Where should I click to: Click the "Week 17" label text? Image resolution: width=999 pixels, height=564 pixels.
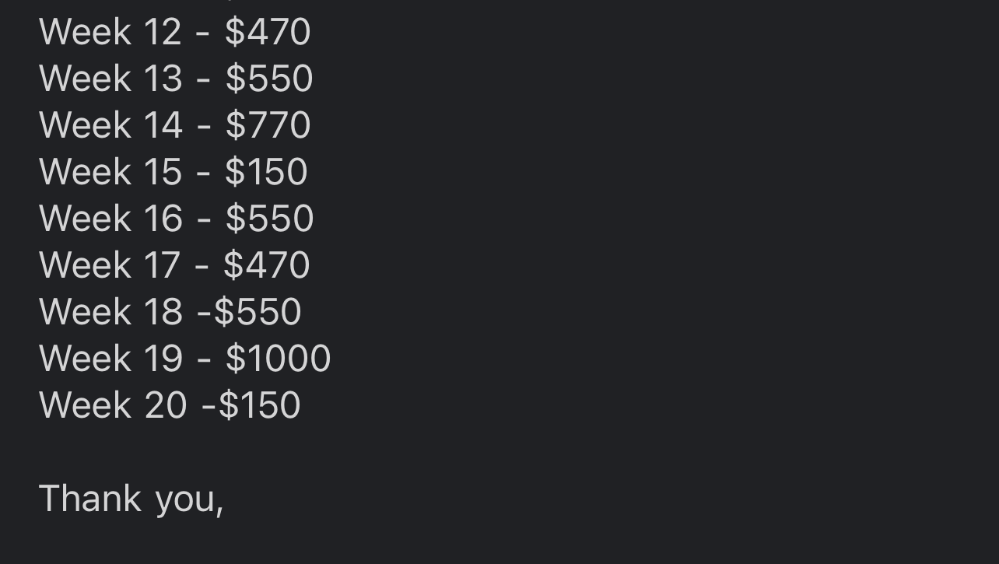[x=110, y=266]
